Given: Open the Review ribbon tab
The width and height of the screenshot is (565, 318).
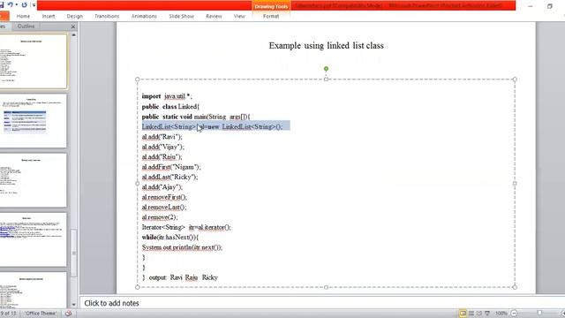Looking at the screenshot, I should coord(214,16).
